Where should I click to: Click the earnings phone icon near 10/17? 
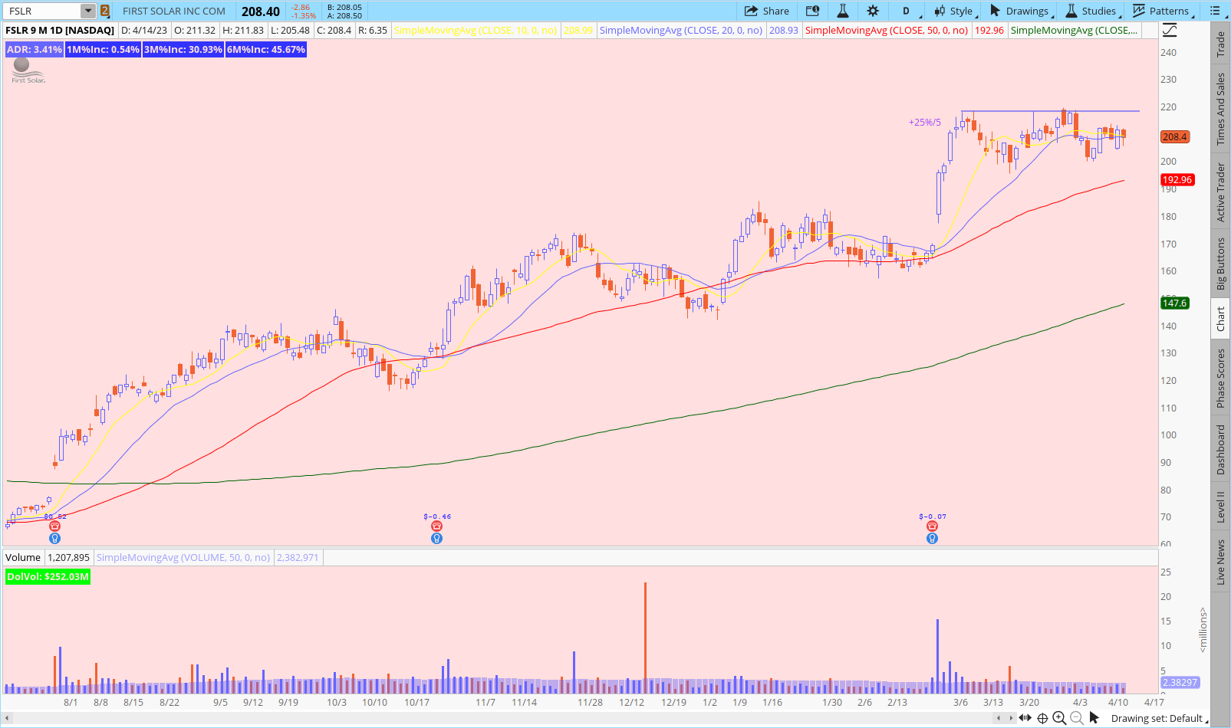point(436,526)
